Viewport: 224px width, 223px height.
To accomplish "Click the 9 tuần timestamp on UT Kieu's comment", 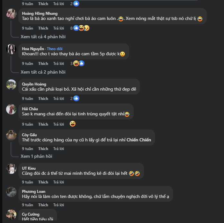I will (27, 182).
